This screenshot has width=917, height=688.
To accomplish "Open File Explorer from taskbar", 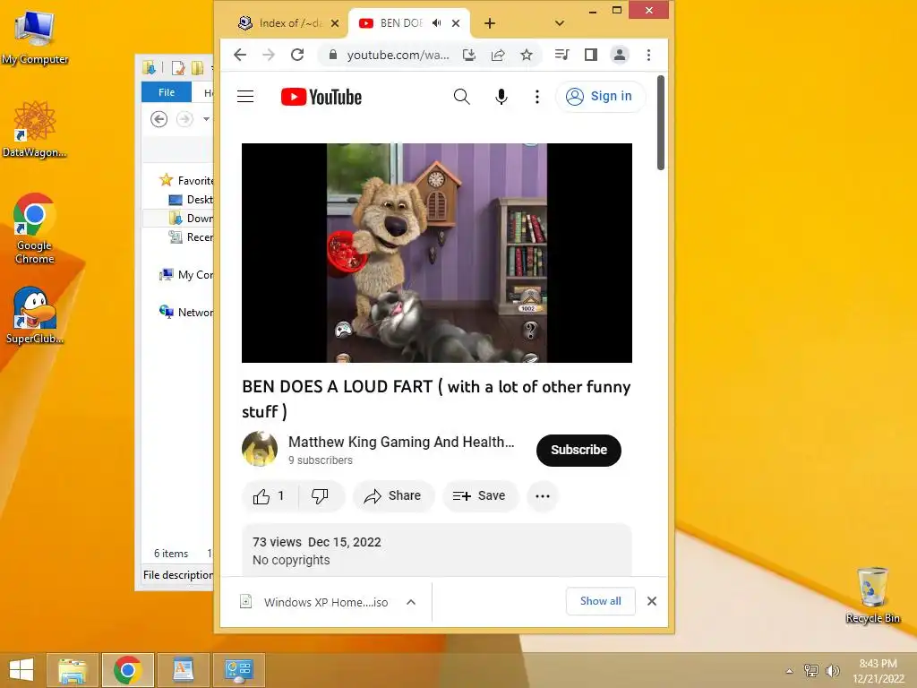I will coord(72,670).
